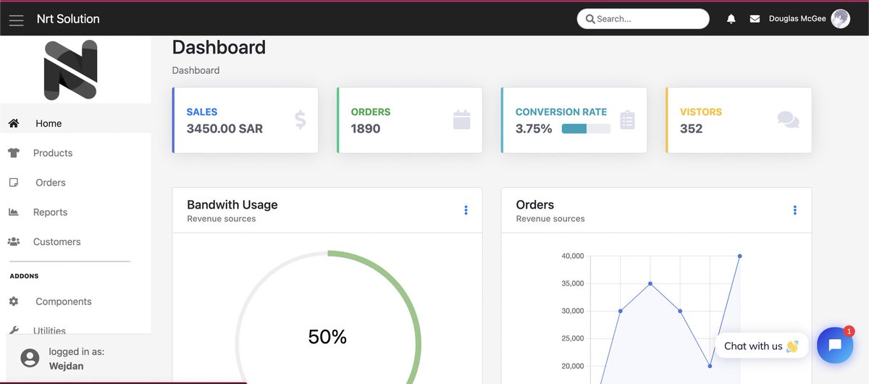
Task: Click the Wejdan logged-in username
Action: (66, 366)
